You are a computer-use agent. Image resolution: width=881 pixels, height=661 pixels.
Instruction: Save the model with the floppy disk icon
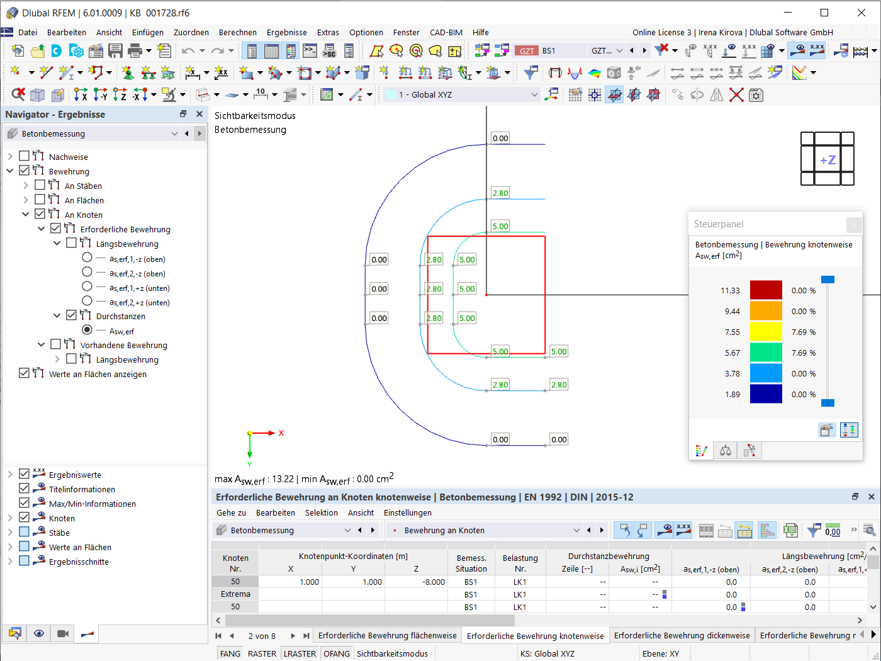(115, 50)
